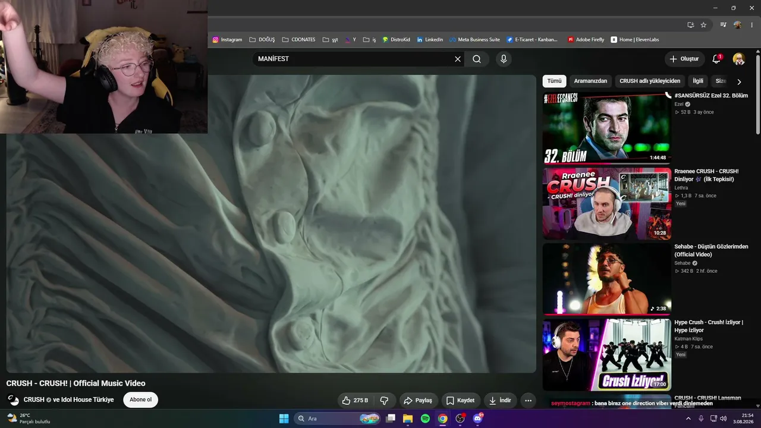Open the CRUSH ve Idol House Türkiye channel link

(69, 400)
